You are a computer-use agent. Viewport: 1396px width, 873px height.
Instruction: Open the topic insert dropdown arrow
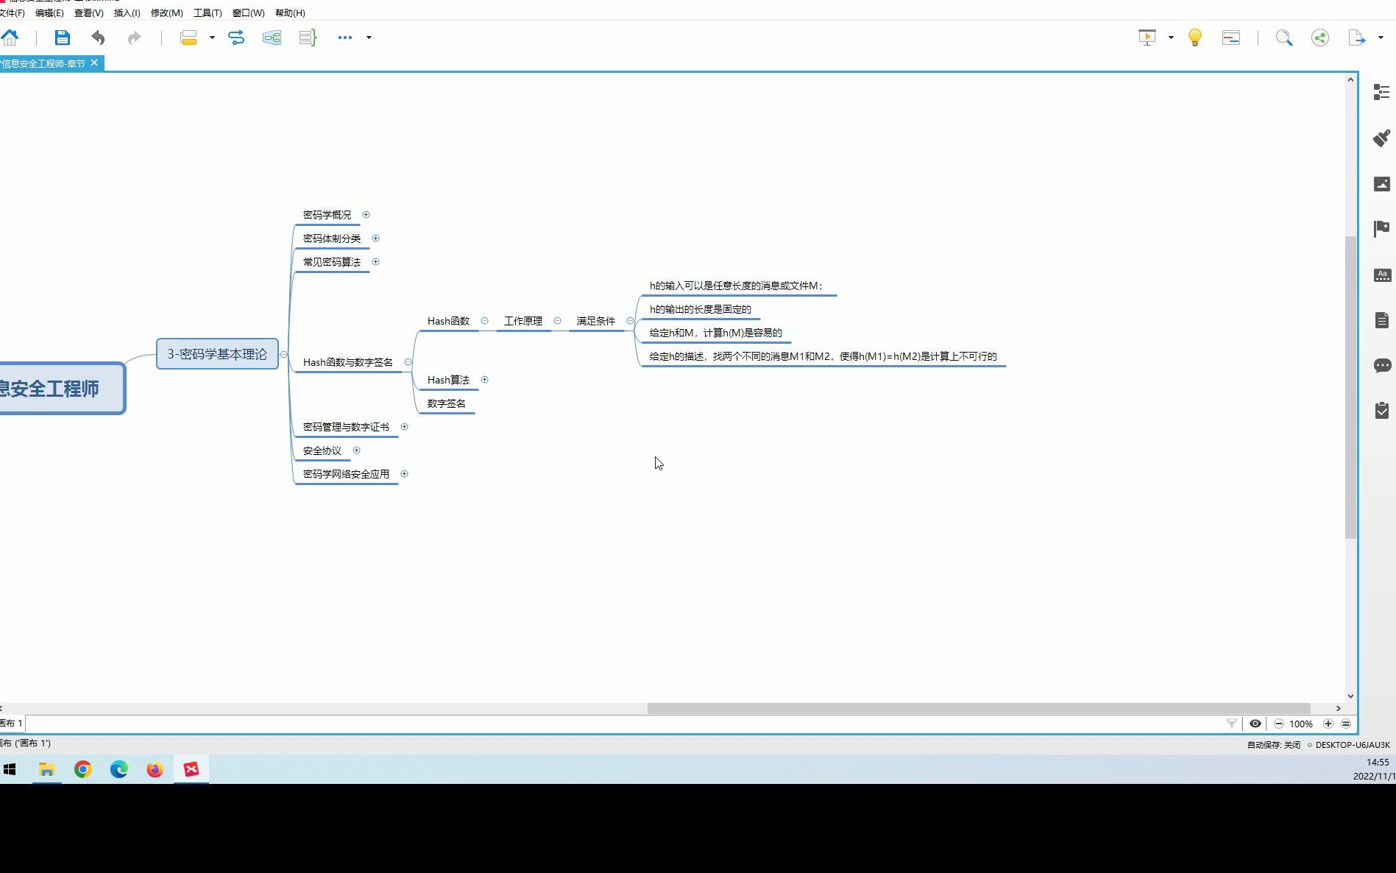coord(212,38)
